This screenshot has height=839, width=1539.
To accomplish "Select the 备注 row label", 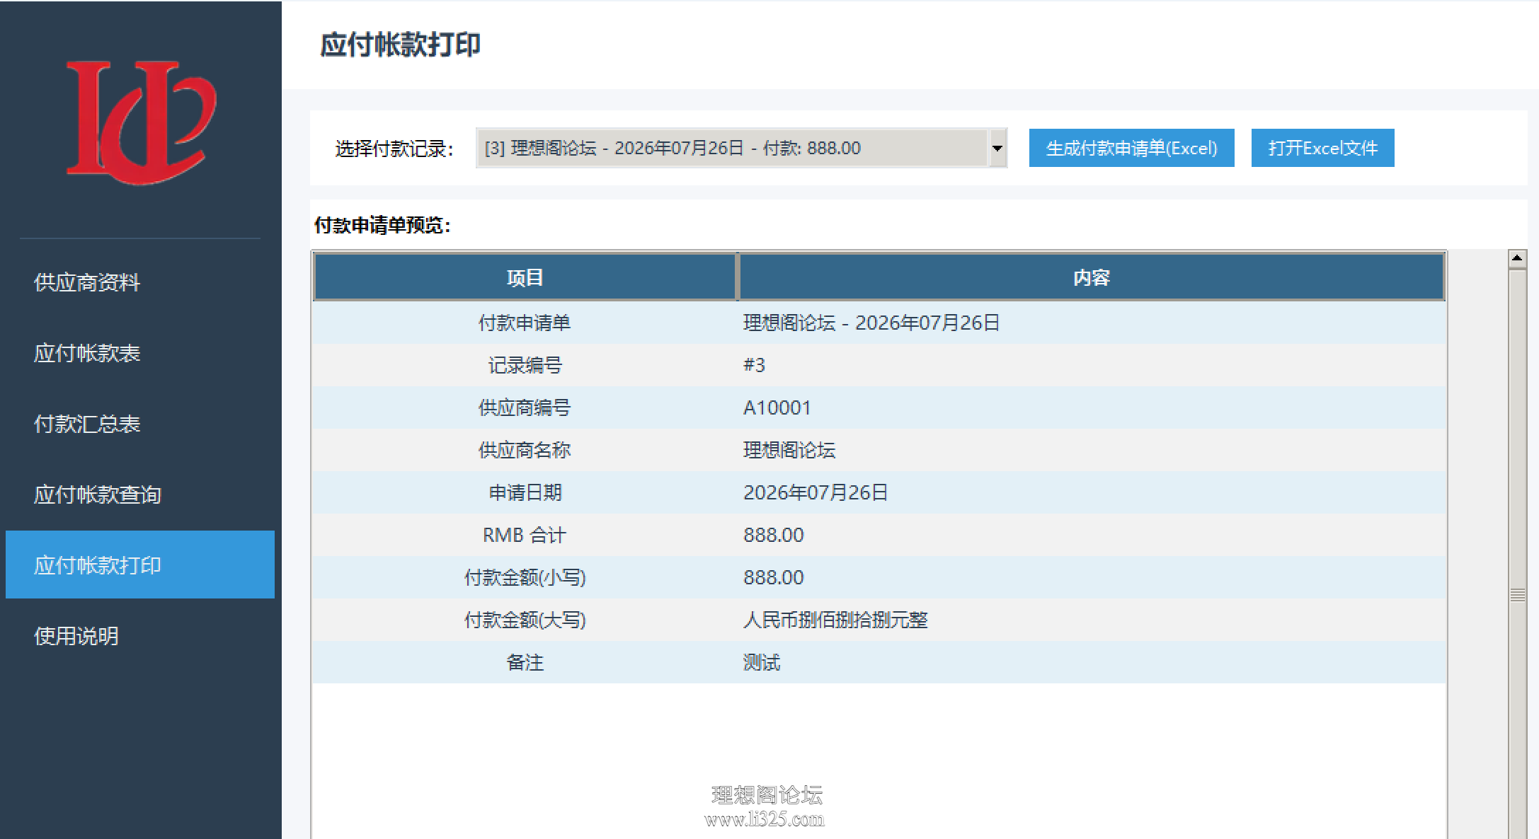I will 525,662.
